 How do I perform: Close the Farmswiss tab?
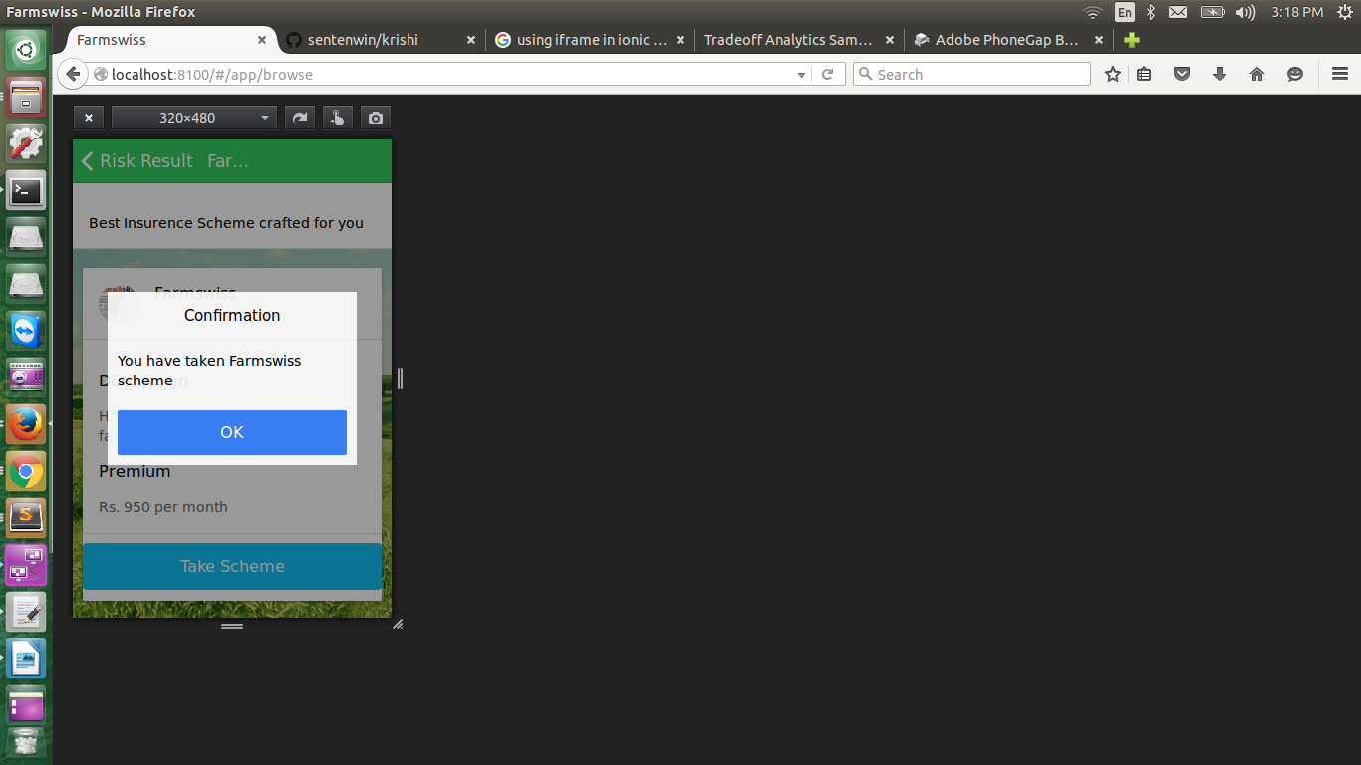262,40
